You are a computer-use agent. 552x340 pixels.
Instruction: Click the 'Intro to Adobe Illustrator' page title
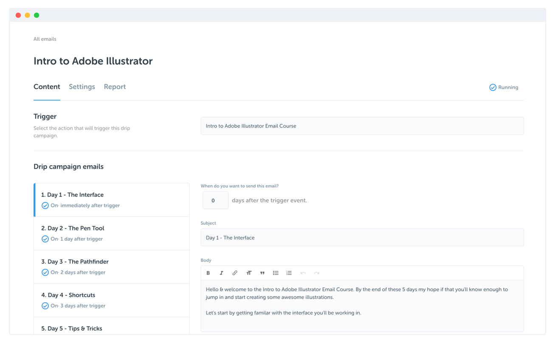click(93, 61)
